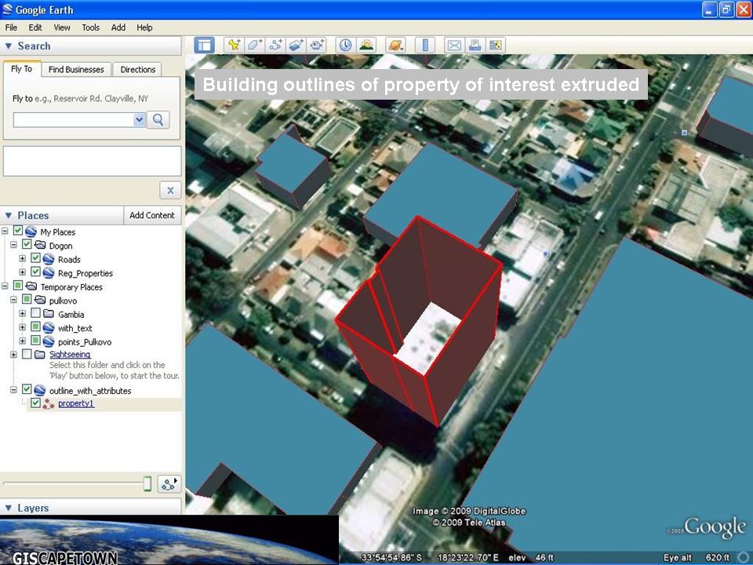Select the Add Path tool
Viewport: 753px width, 565px height.
(275, 46)
